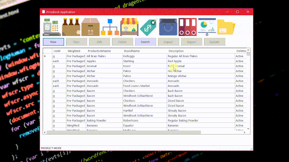This screenshot has width=289, height=162.
Task: Sort by Weighted column header
Action: pyautogui.click(x=76, y=51)
